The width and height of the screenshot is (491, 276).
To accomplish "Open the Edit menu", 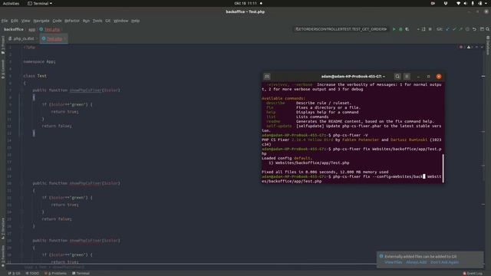I will click(15, 21).
